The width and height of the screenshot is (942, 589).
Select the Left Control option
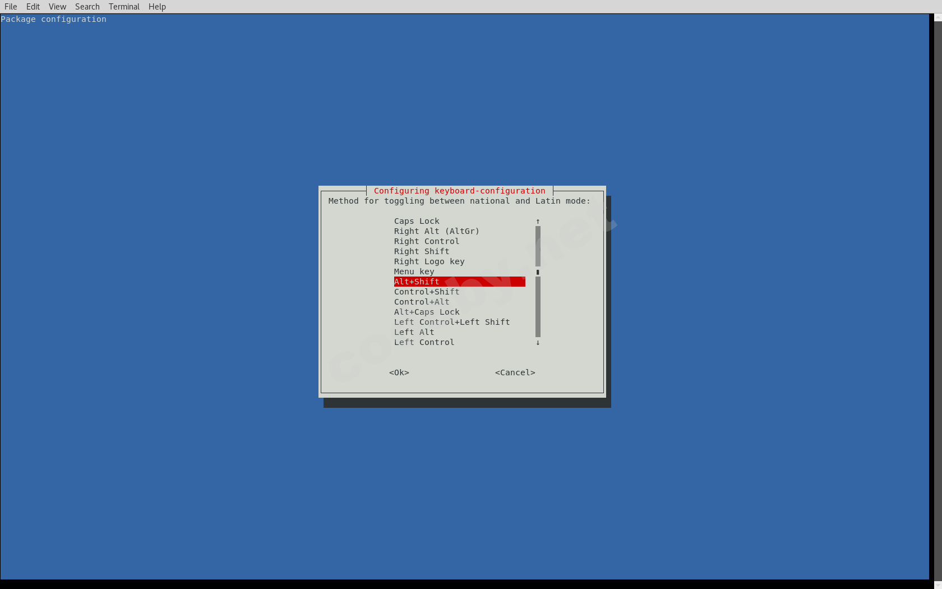coord(424,342)
